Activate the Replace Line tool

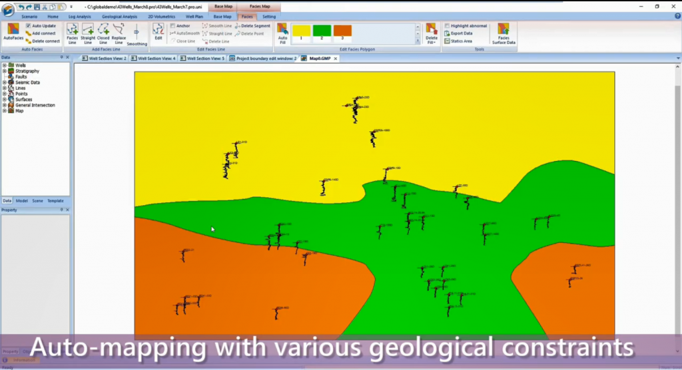(119, 34)
